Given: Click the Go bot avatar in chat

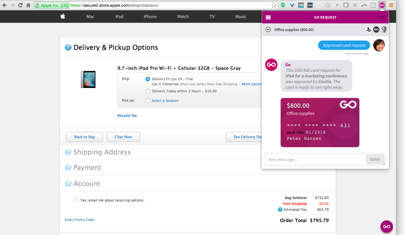Looking at the screenshot, I should point(271,65).
